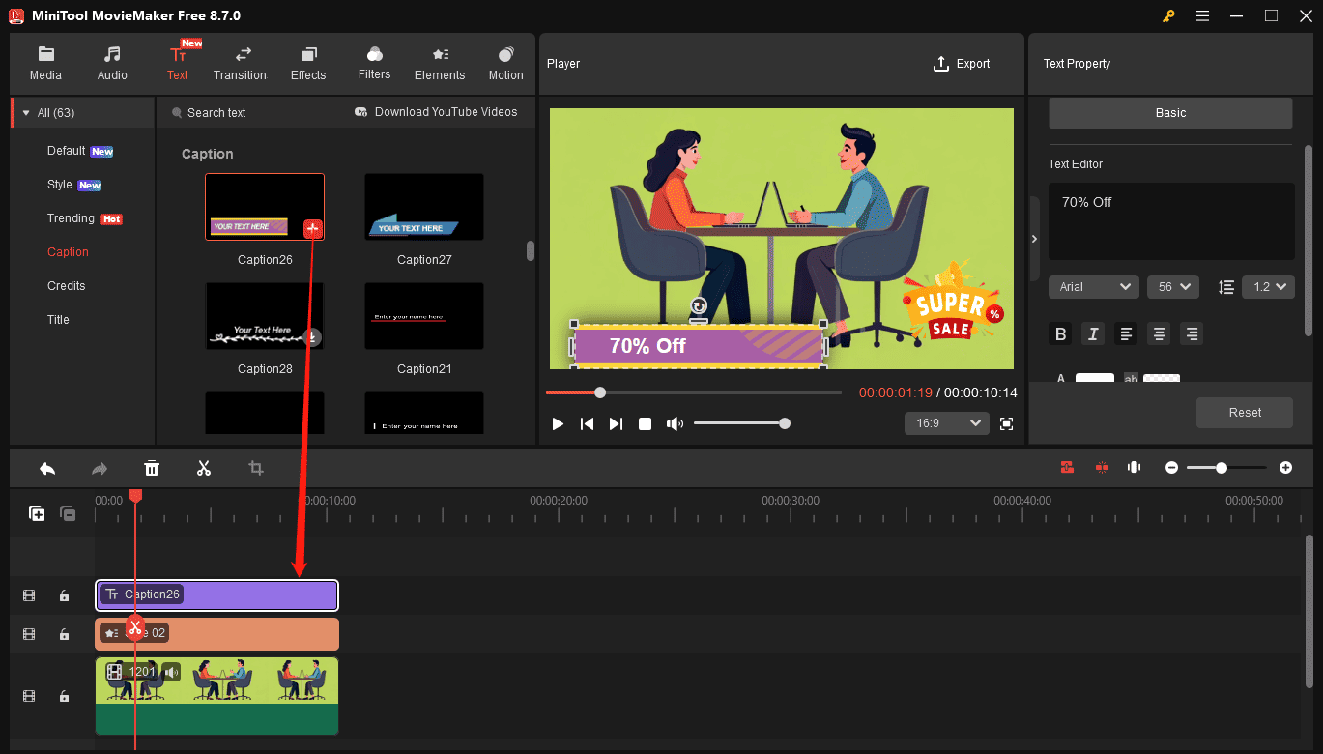This screenshot has height=754, width=1323.
Task: Toggle the red auto-snap split icon
Action: [x=1102, y=467]
